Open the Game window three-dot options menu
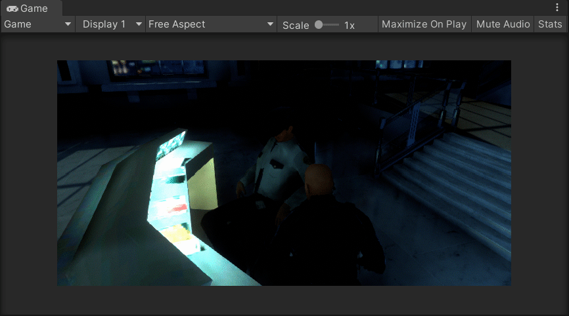569x316 pixels. coord(557,7)
